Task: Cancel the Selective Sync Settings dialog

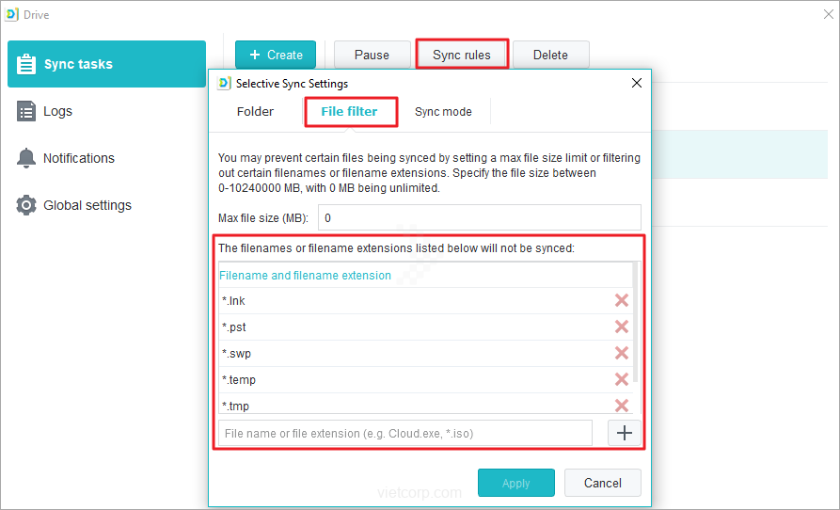Action: 603,483
